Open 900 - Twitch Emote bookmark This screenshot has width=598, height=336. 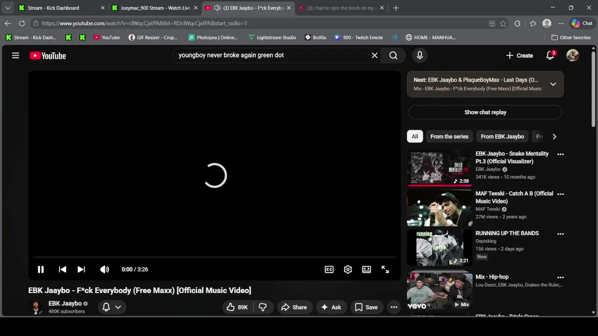click(x=358, y=37)
